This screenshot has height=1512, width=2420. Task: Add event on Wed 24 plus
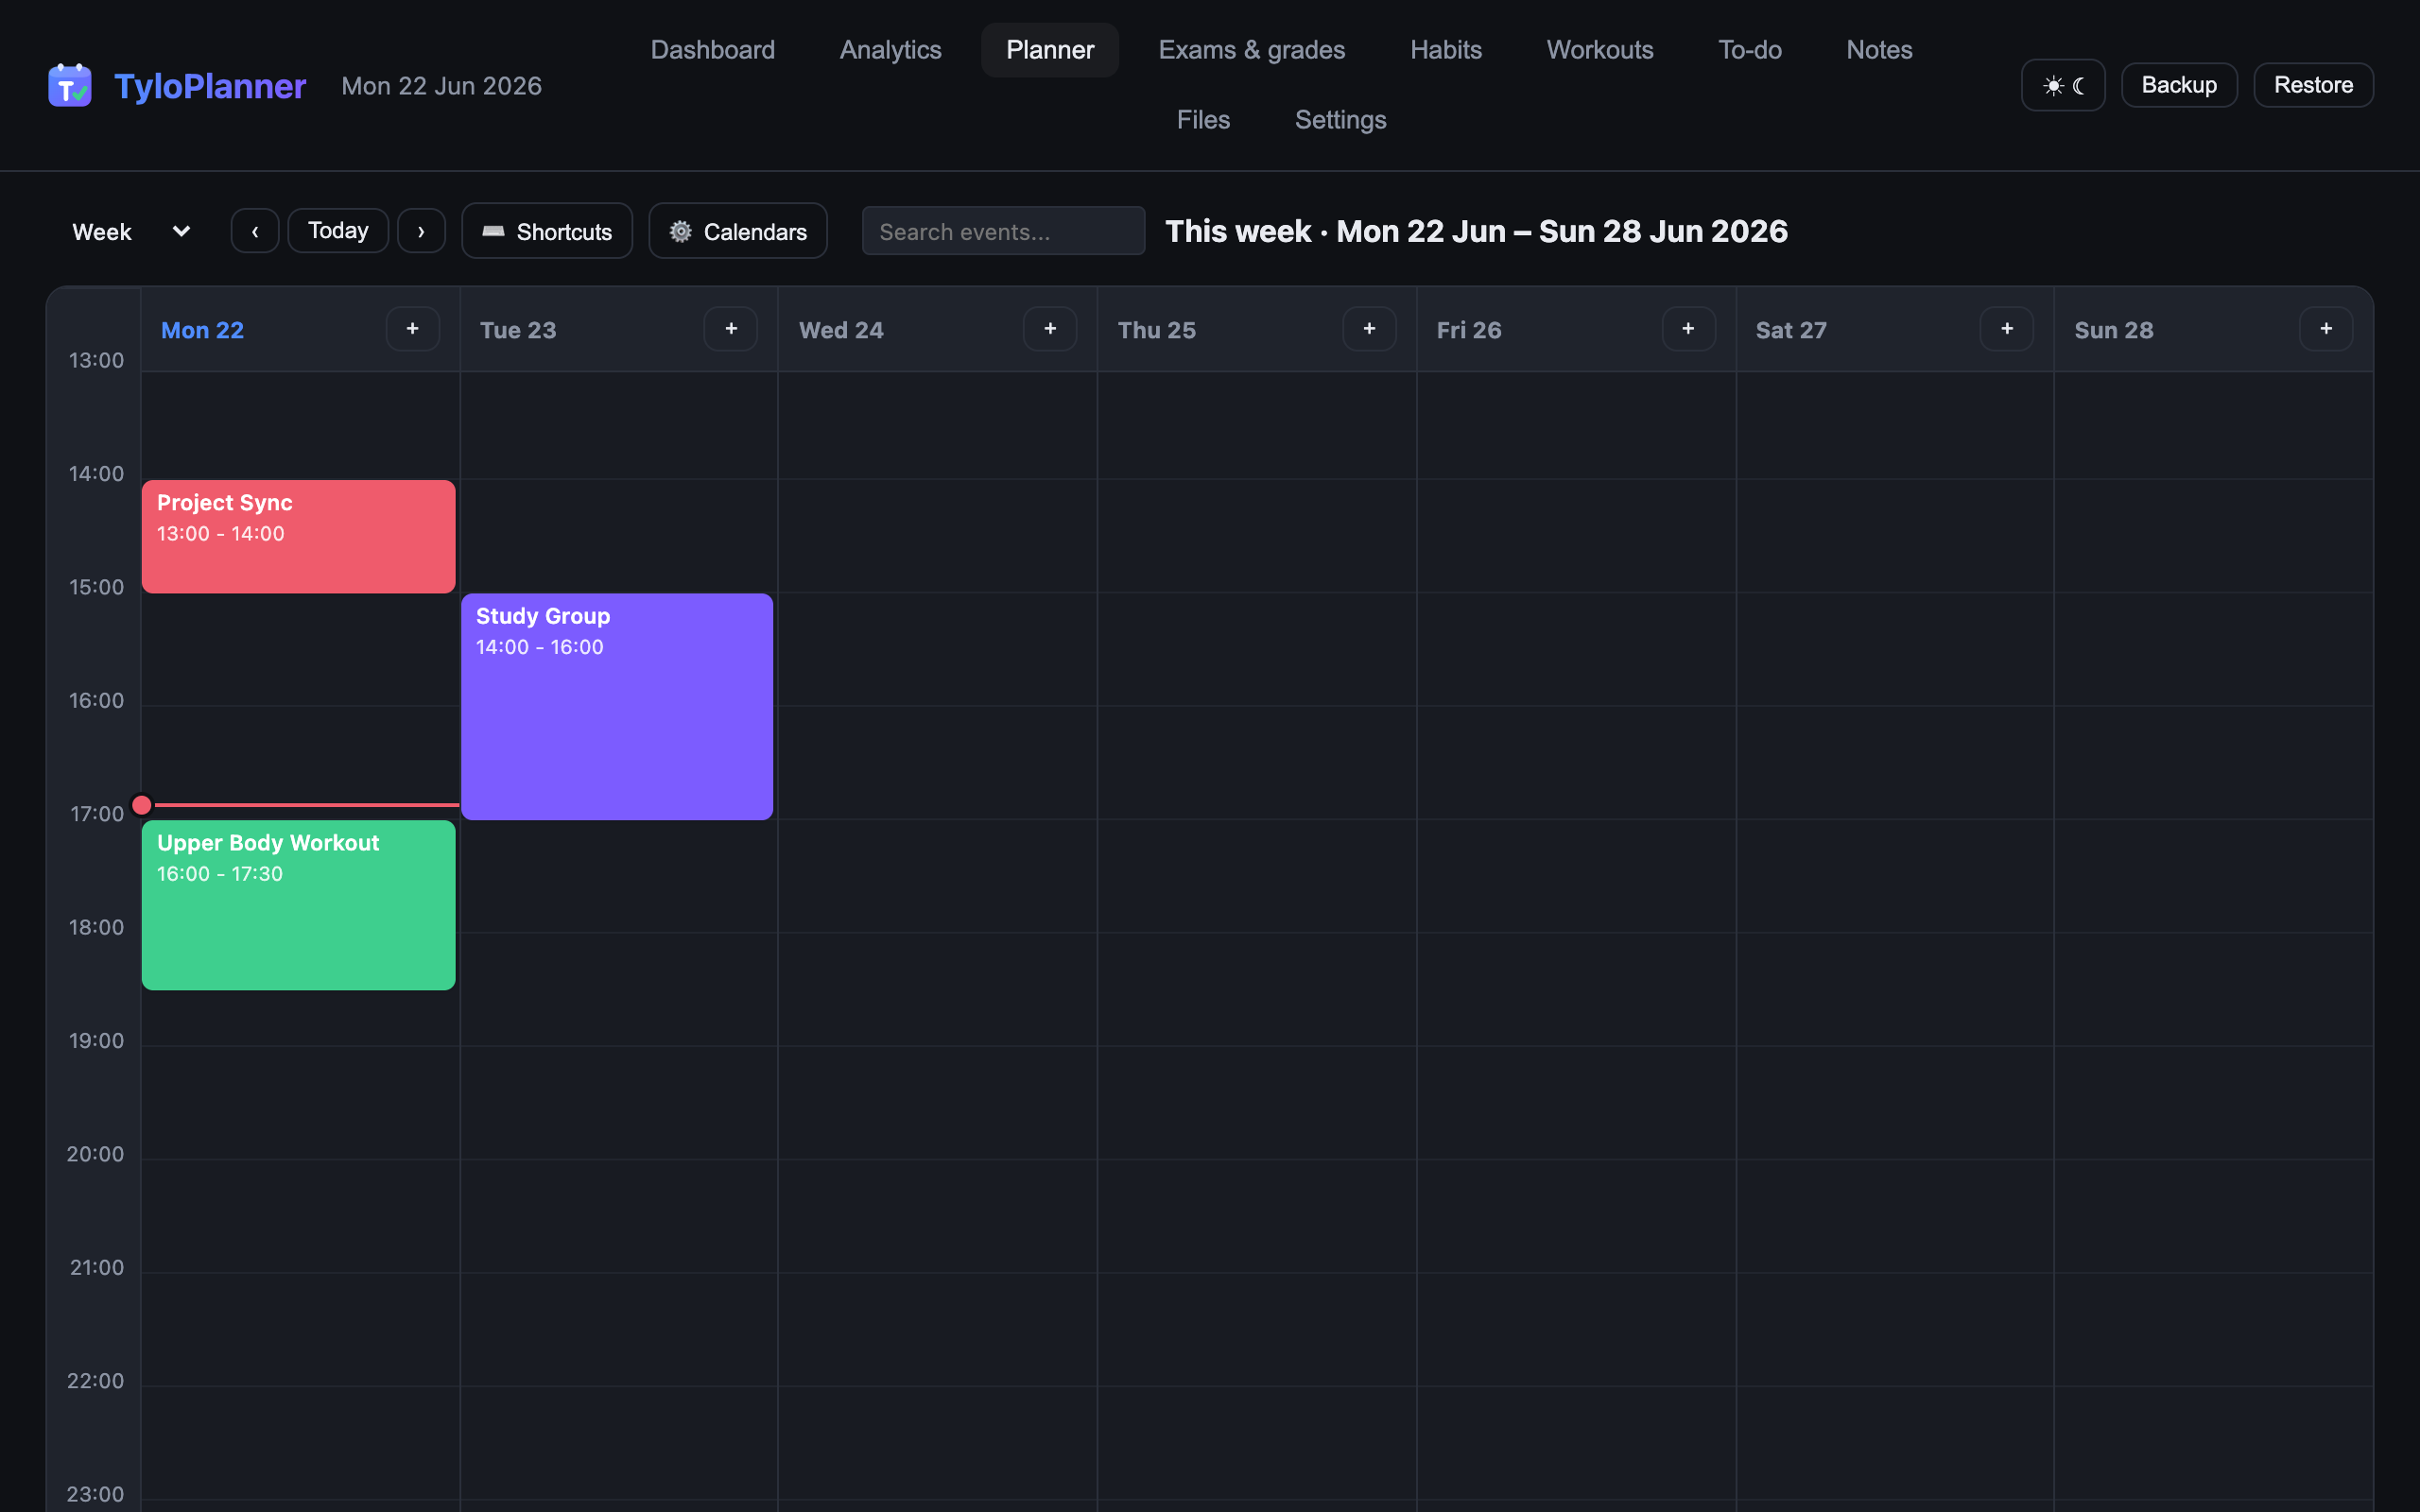pyautogui.click(x=1050, y=329)
